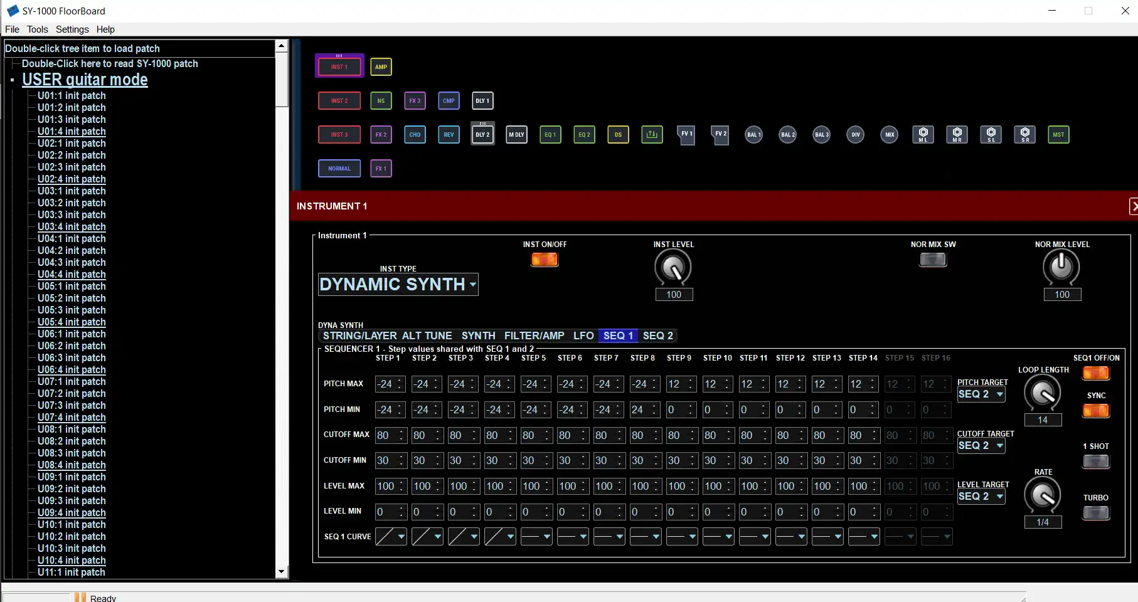Screen dimensions: 1138x602
Task: Open the REV reverb block icon
Action: coord(448,134)
